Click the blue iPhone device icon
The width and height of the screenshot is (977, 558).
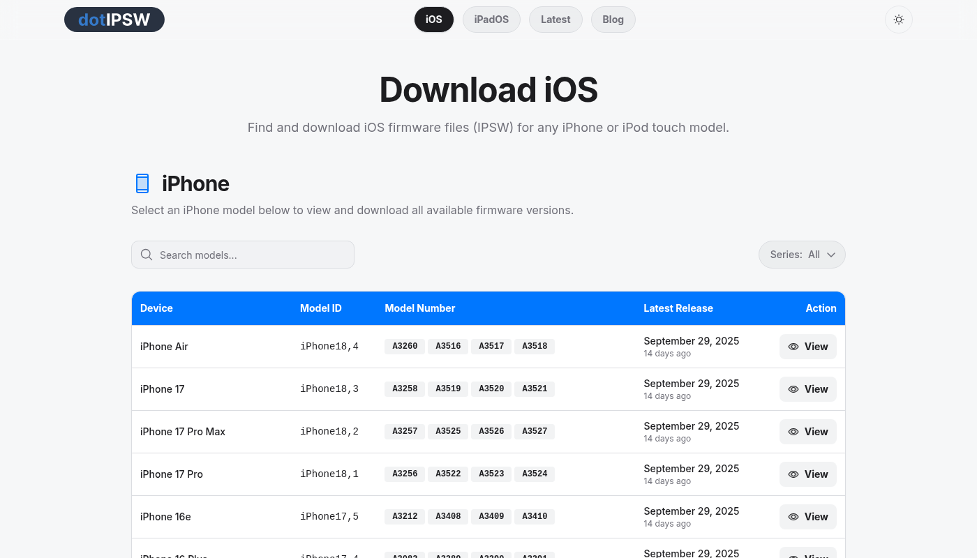[x=142, y=183]
